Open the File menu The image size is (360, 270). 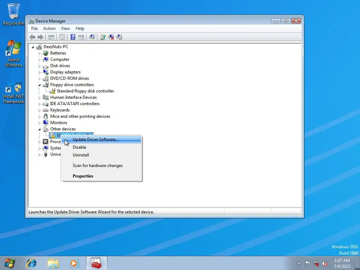[34, 28]
